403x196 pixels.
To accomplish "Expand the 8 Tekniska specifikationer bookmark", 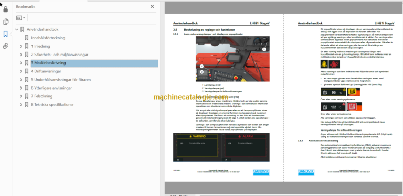I will click(21, 105).
